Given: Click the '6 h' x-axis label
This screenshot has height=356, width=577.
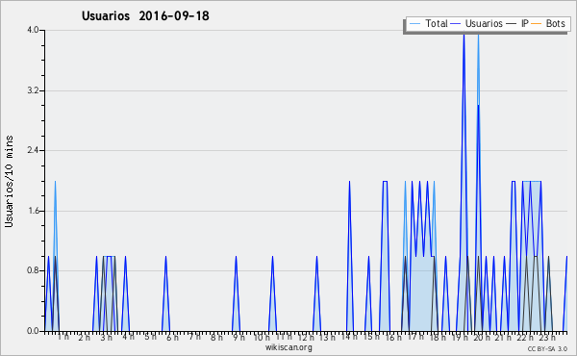Looking at the screenshot, I should pyautogui.click(x=172, y=337).
